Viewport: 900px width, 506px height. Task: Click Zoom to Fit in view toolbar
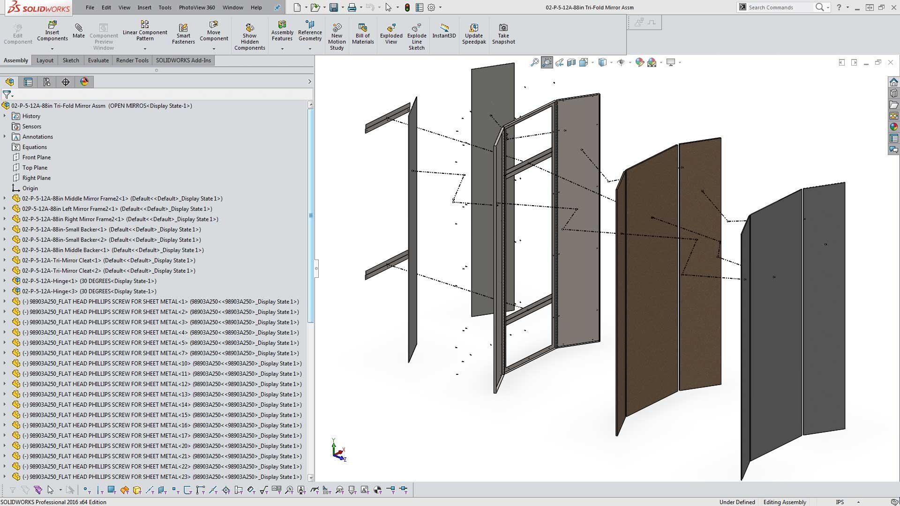(x=534, y=62)
